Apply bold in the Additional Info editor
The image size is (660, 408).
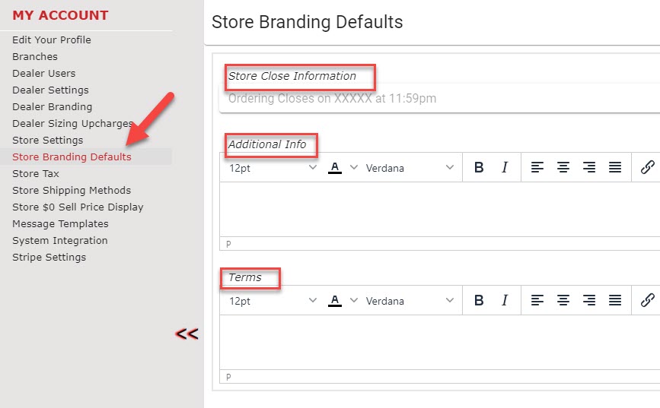click(x=479, y=168)
